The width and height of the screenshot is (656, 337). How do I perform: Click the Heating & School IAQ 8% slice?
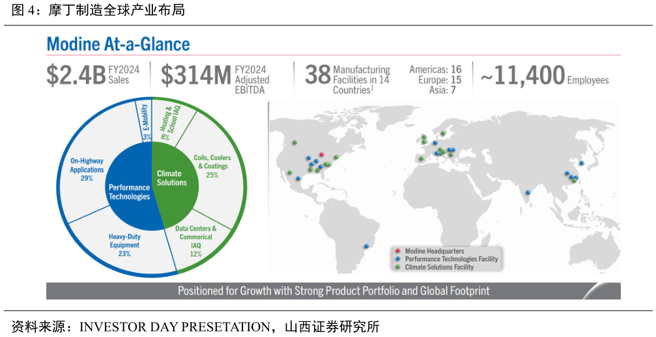coord(167,121)
